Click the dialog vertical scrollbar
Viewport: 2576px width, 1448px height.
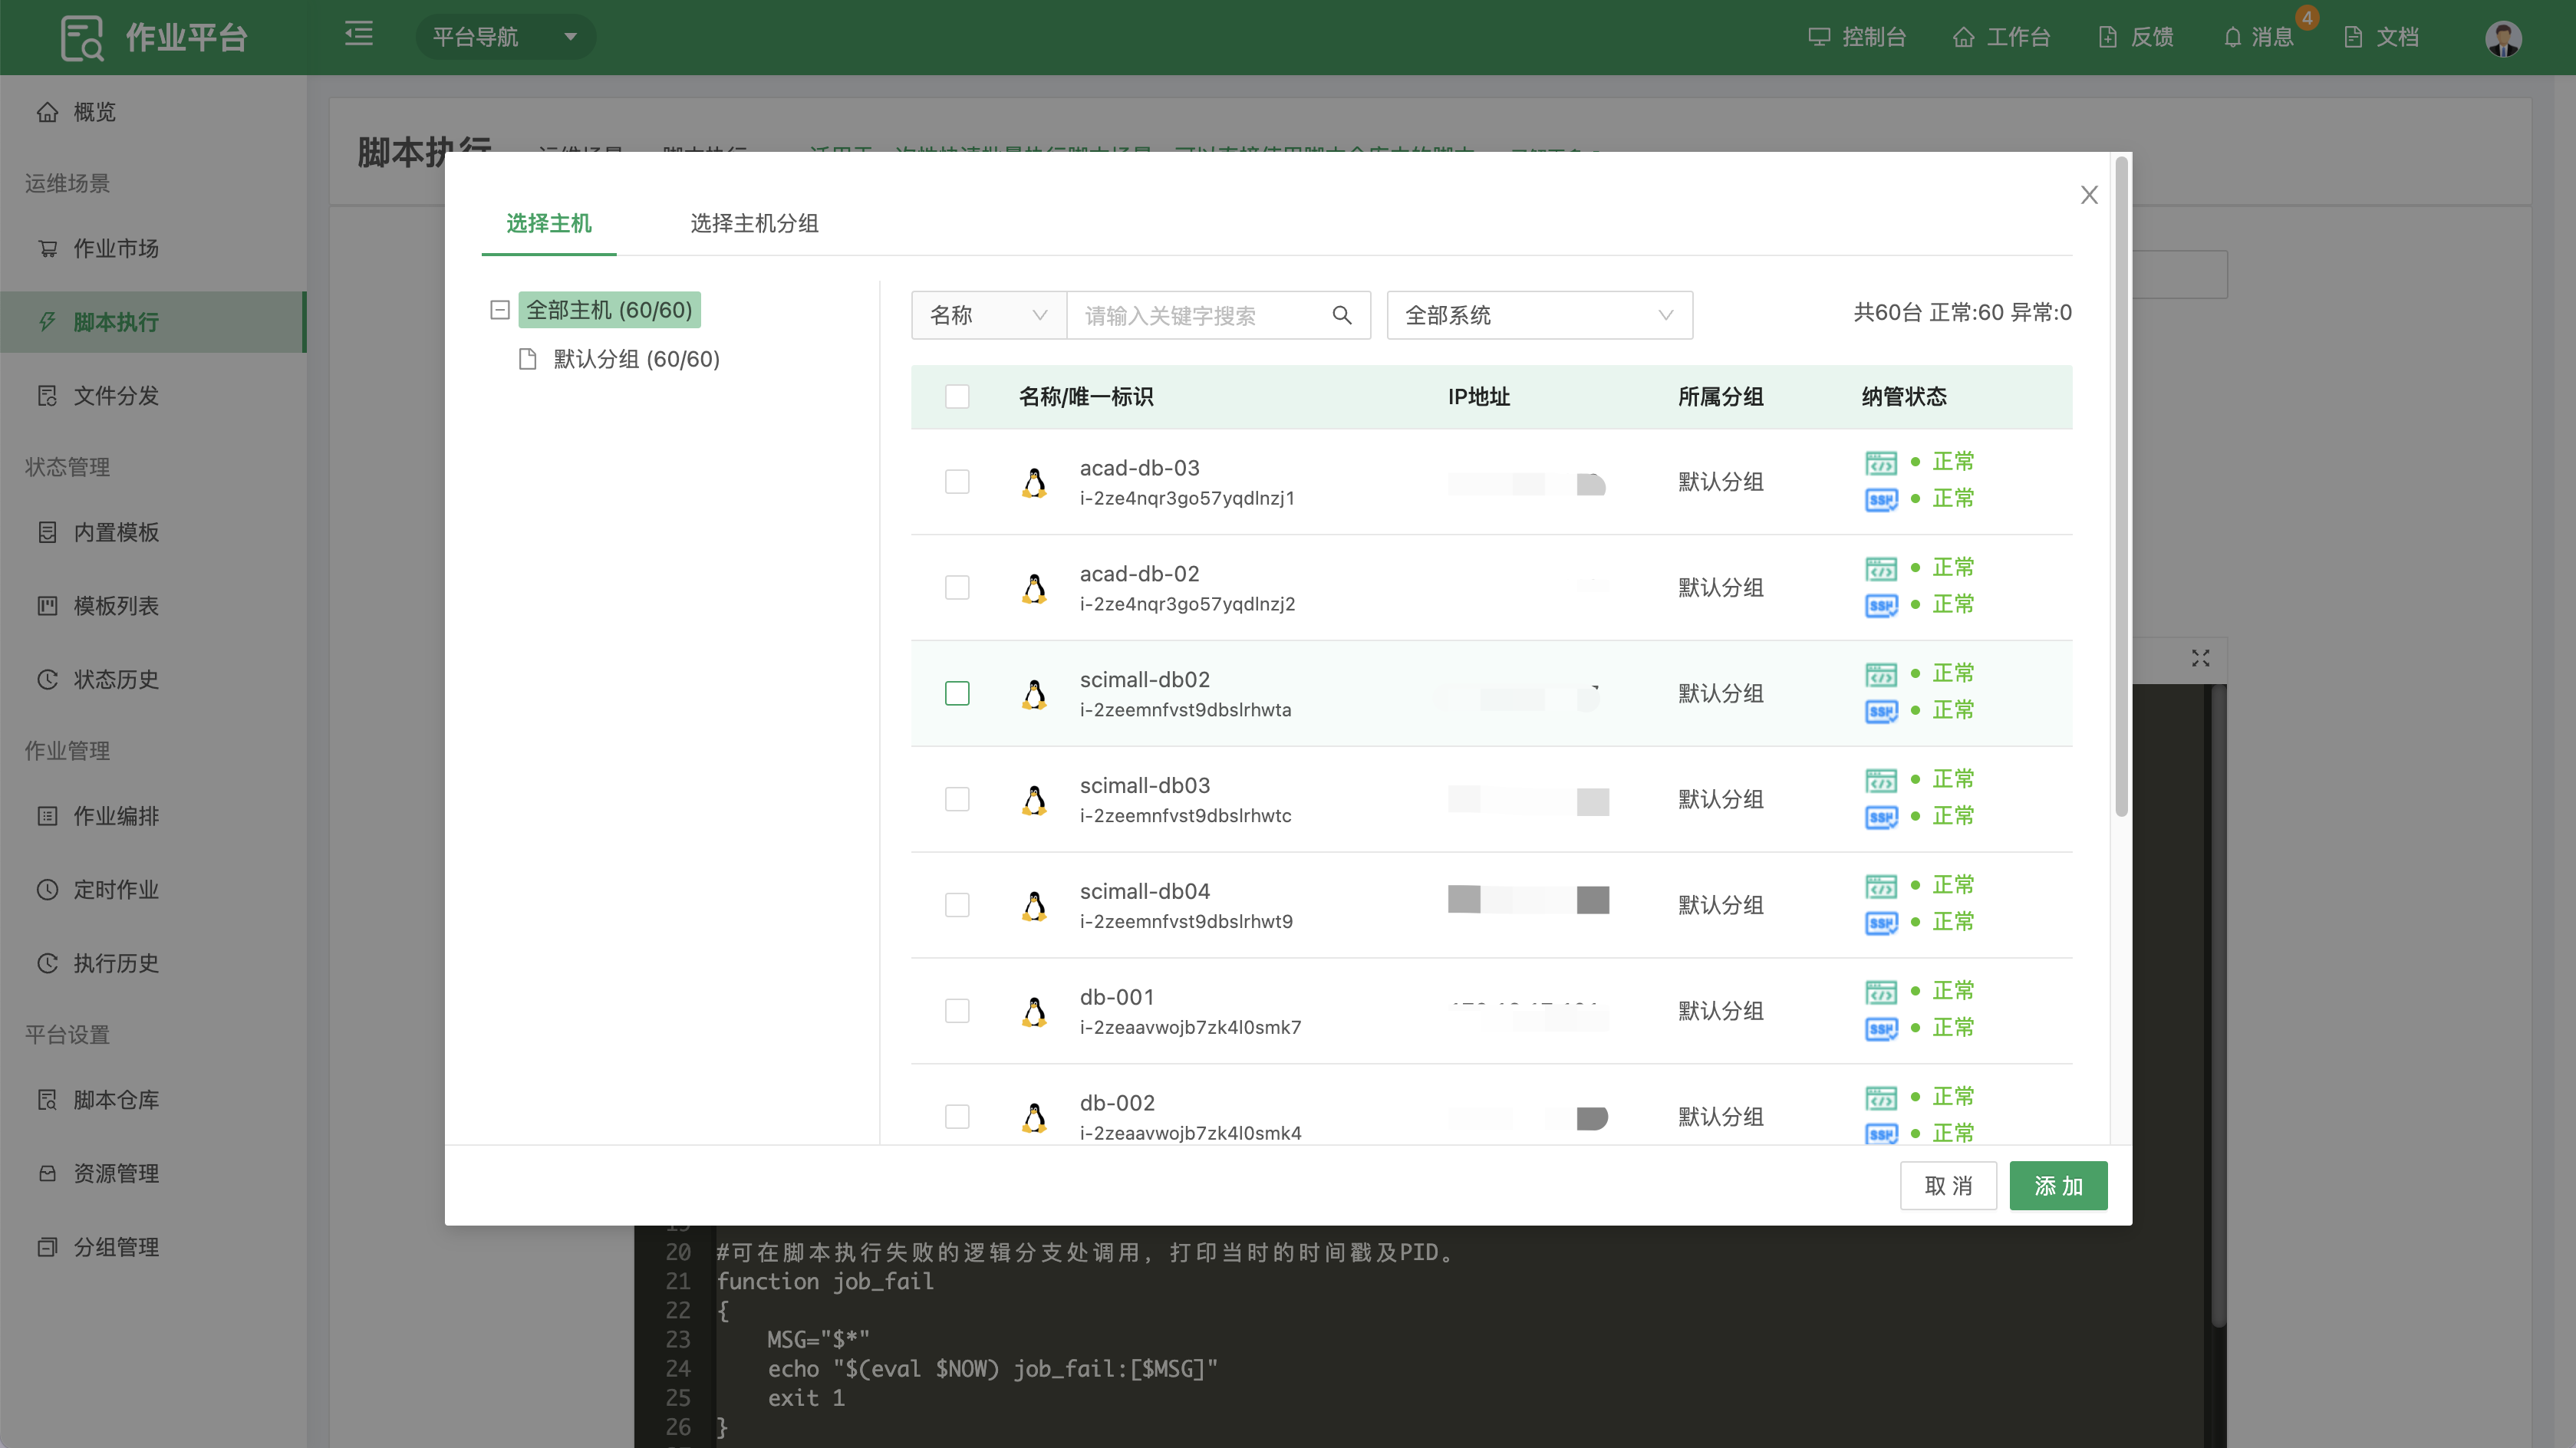pyautogui.click(x=2121, y=488)
